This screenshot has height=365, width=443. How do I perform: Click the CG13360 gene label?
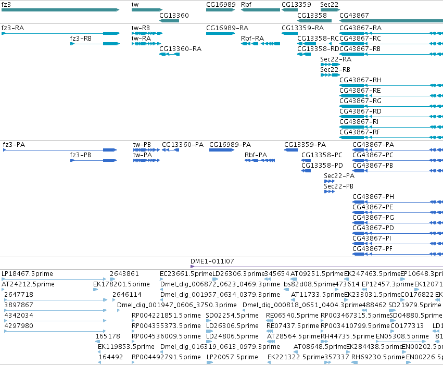click(x=174, y=15)
